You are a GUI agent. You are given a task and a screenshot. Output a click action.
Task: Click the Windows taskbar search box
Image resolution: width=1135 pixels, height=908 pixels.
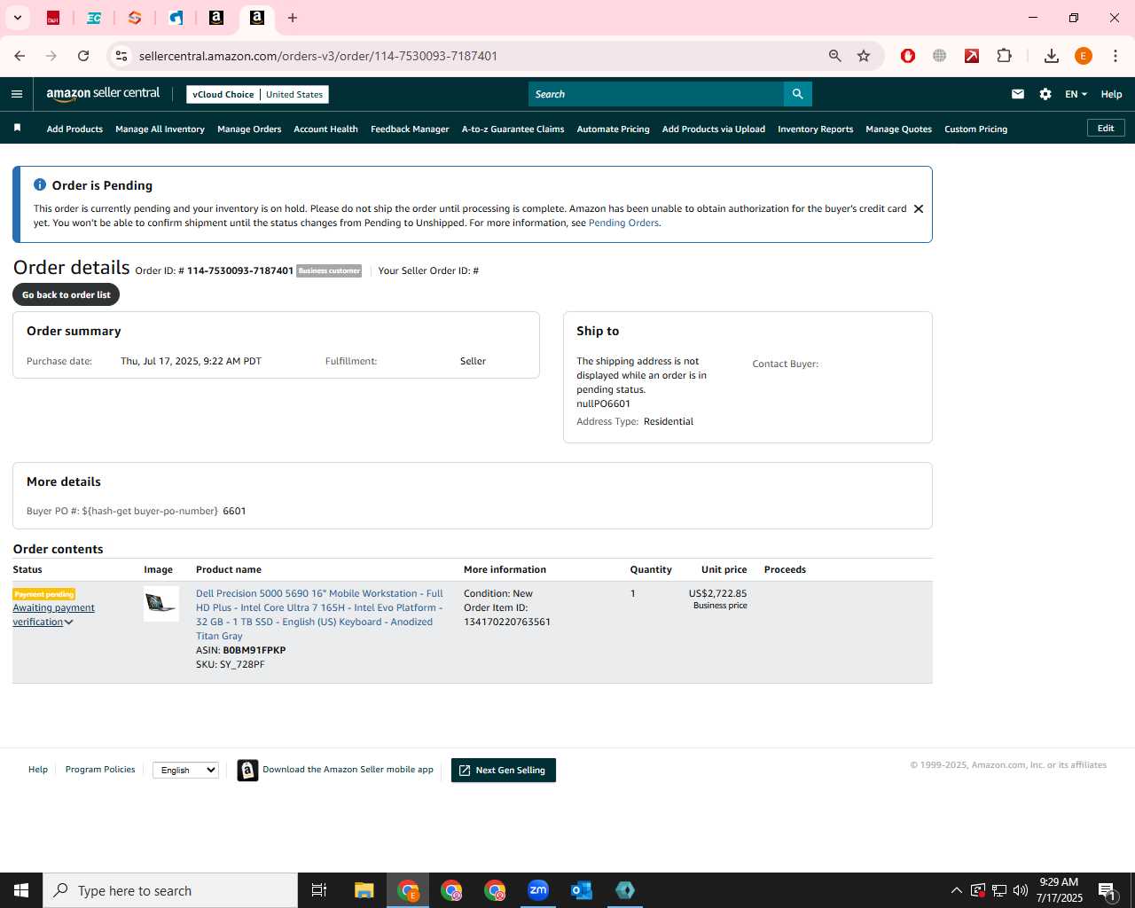pos(170,890)
